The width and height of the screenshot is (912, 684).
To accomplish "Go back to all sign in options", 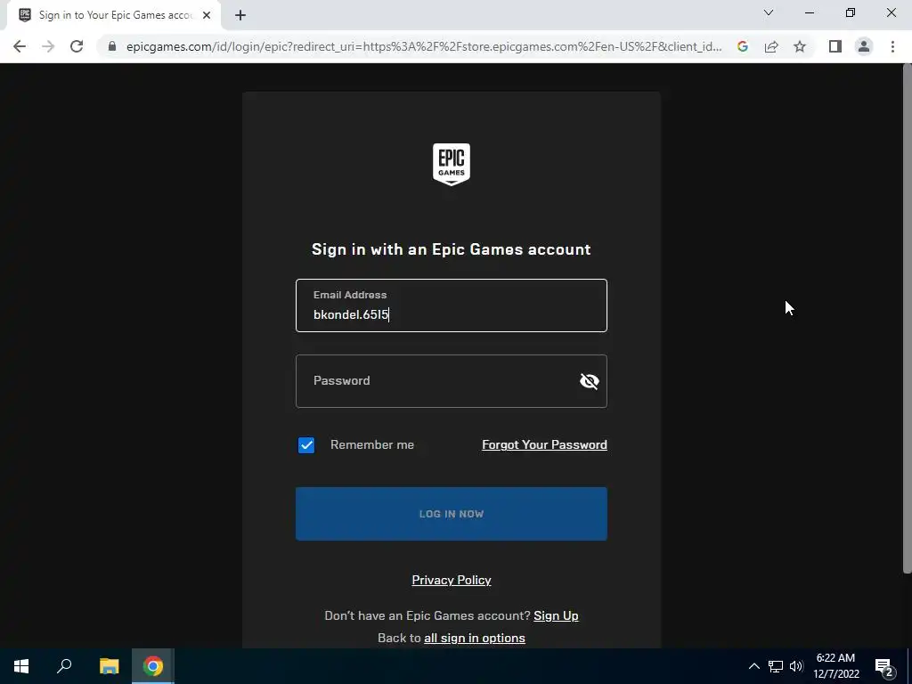I will coord(475,638).
